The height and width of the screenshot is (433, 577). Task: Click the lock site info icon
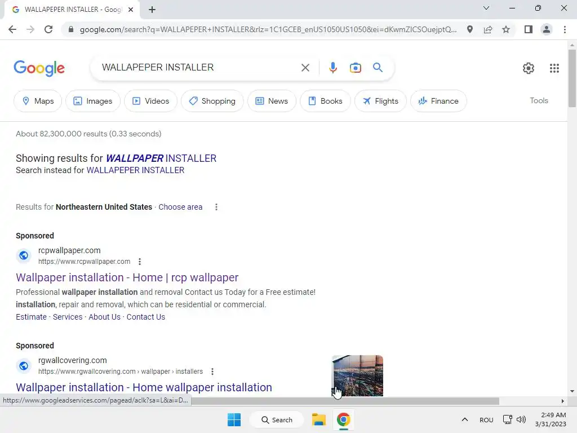click(x=71, y=29)
